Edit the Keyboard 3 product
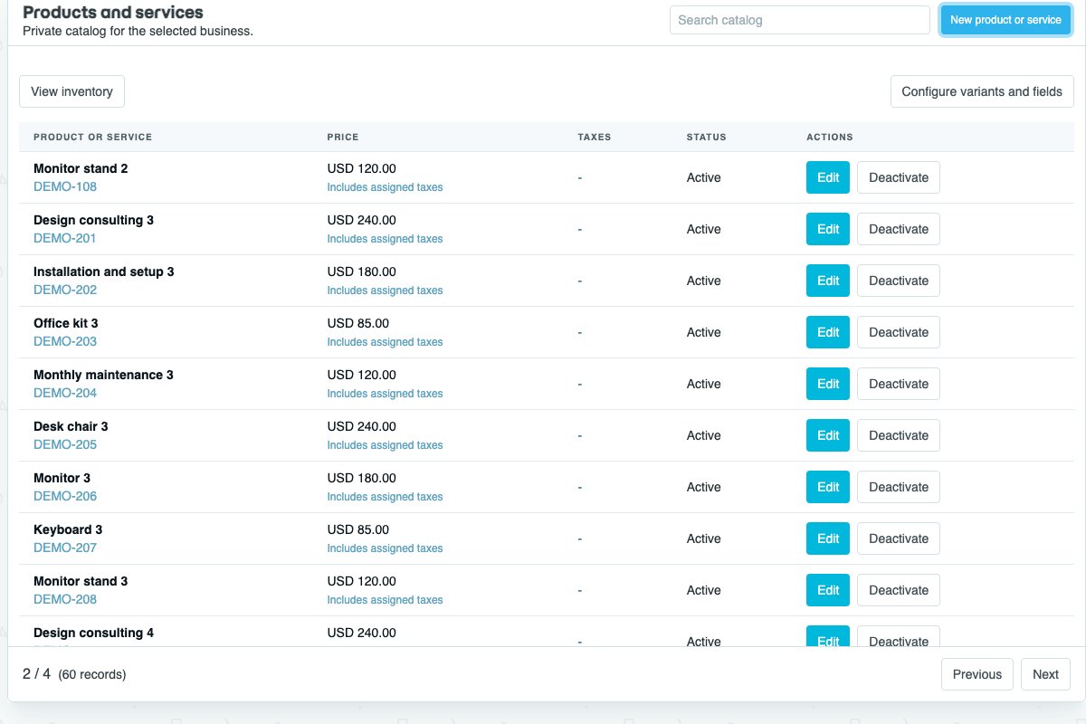 (828, 538)
